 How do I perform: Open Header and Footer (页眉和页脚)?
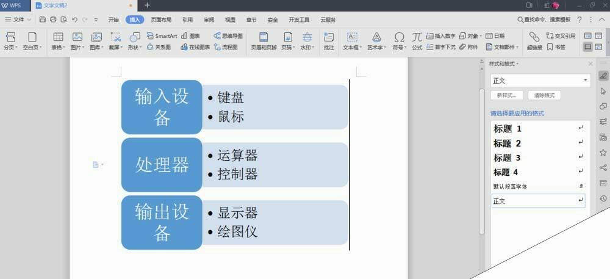point(264,42)
